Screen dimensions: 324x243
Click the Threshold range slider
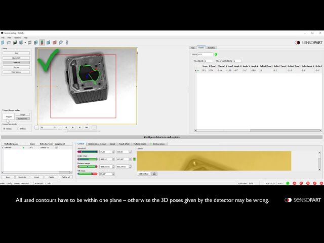[x=88, y=152]
